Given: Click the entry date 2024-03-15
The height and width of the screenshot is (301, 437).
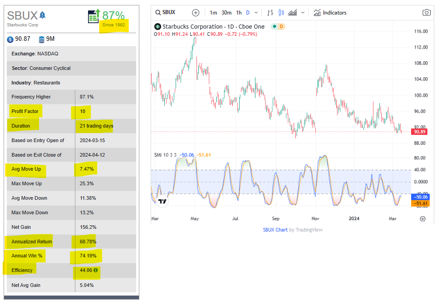Looking at the screenshot, I should (x=92, y=140).
